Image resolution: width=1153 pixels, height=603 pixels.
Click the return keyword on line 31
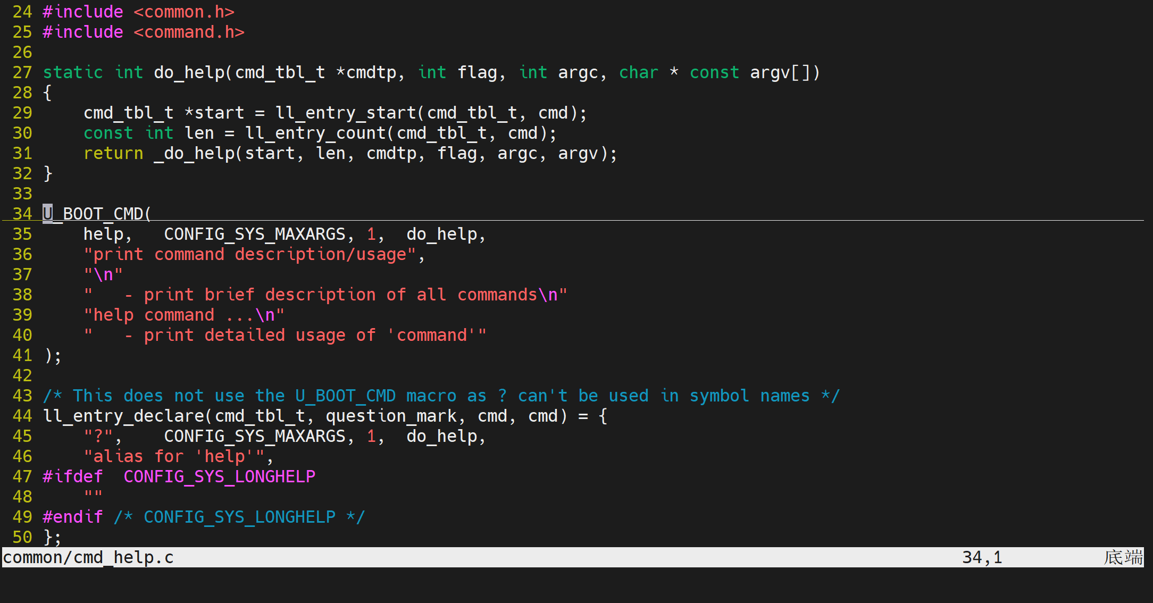[113, 153]
